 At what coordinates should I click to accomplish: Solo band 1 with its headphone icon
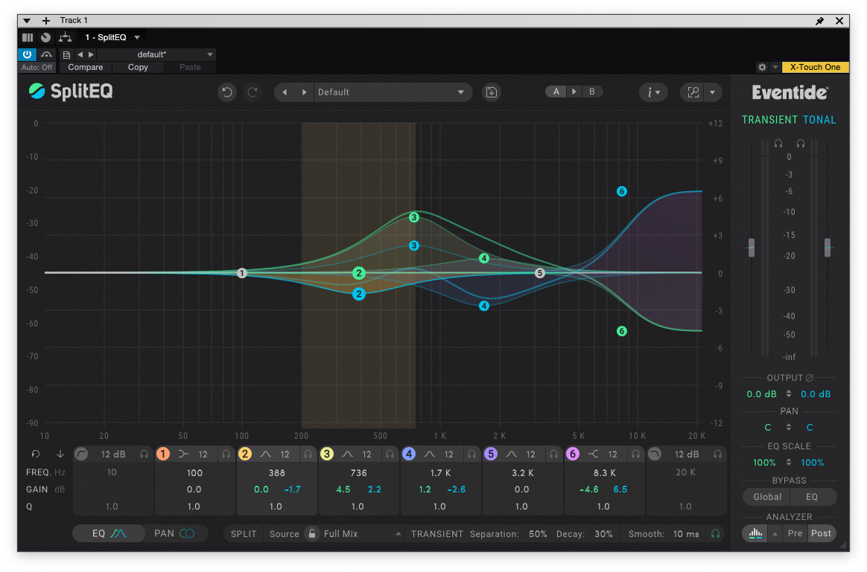tap(226, 454)
